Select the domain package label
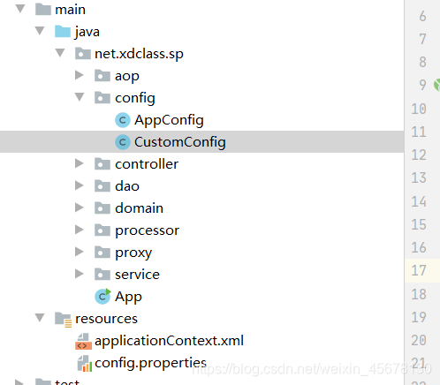The image size is (440, 385). [x=139, y=208]
